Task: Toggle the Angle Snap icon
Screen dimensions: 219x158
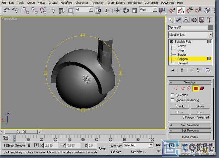Action: coord(181,11)
